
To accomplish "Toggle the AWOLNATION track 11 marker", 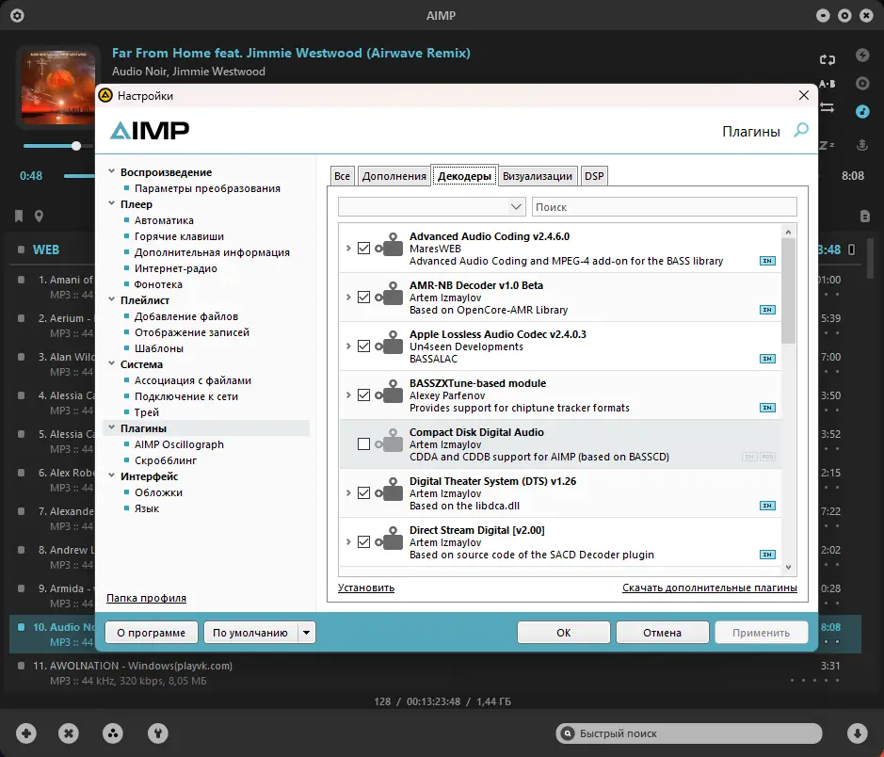I will (21, 666).
